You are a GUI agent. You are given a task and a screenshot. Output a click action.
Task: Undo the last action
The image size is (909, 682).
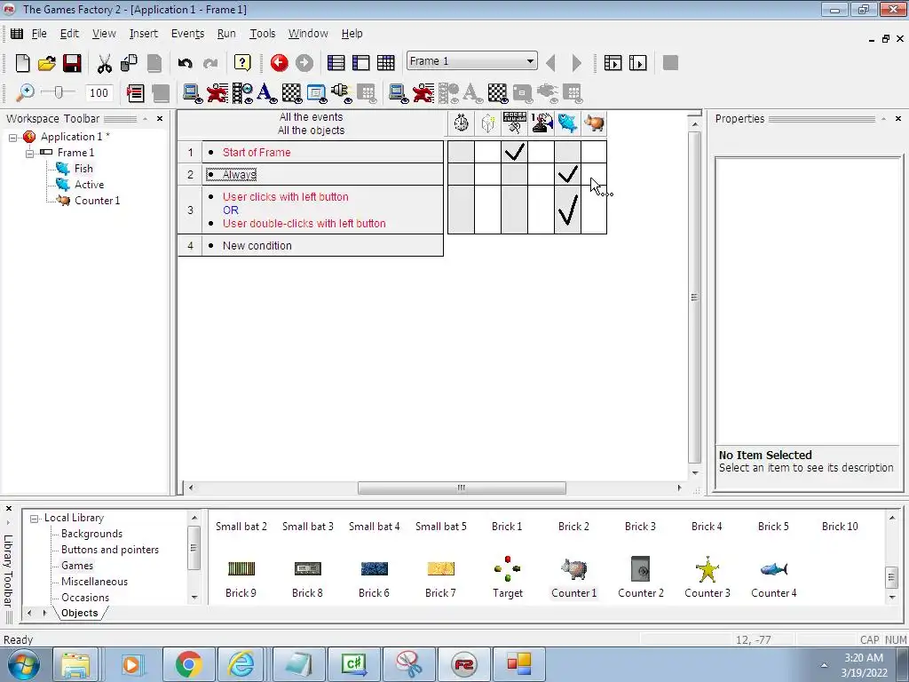186,63
